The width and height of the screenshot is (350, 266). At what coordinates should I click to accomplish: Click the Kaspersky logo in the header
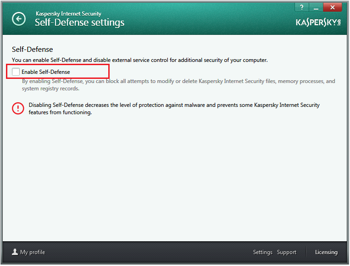[x=318, y=22]
